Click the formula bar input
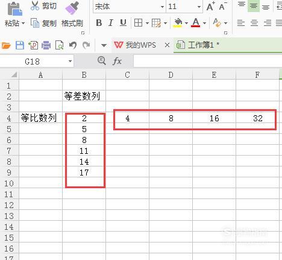 coord(208,62)
